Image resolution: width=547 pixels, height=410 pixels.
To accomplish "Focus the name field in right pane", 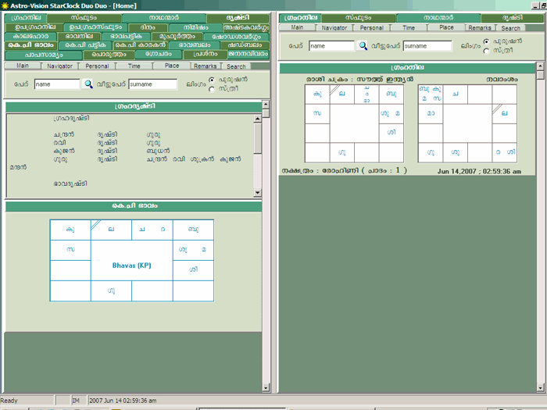I will point(332,46).
